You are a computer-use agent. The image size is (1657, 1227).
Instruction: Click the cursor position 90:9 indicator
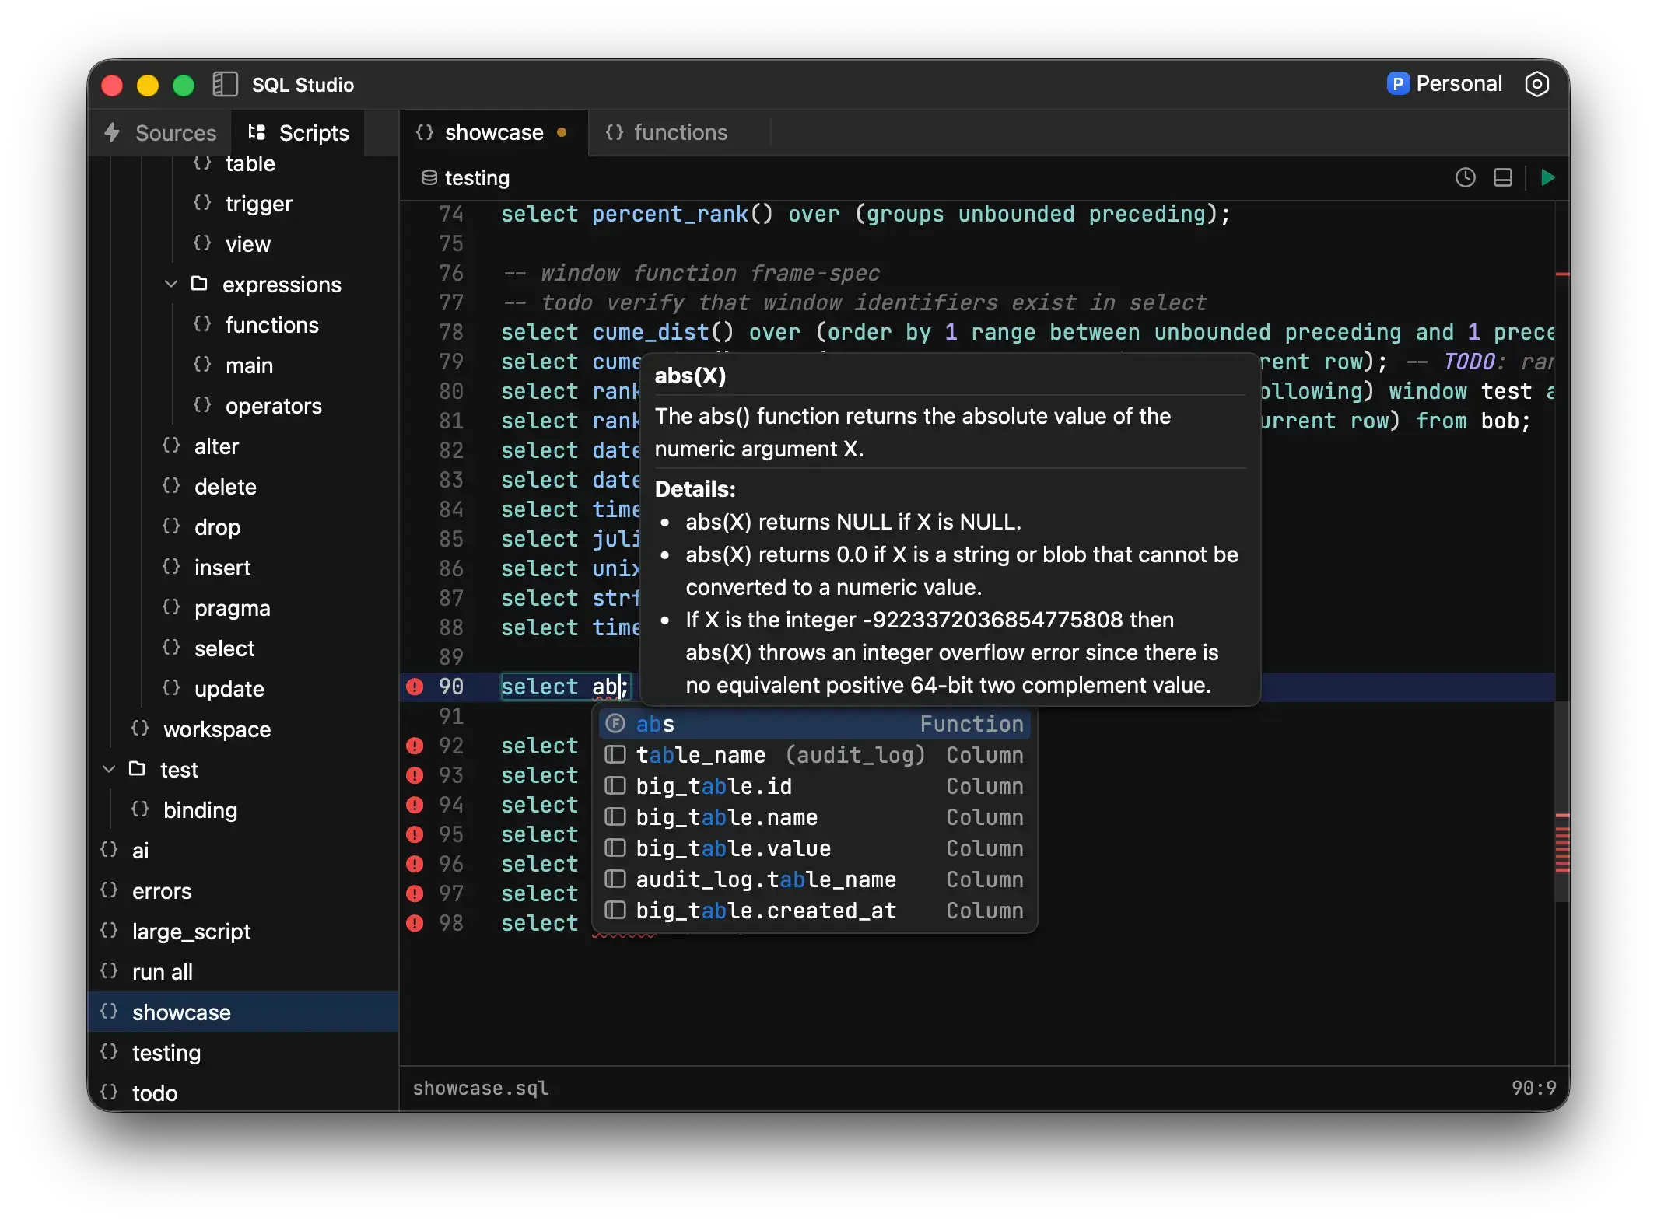[1533, 1088]
